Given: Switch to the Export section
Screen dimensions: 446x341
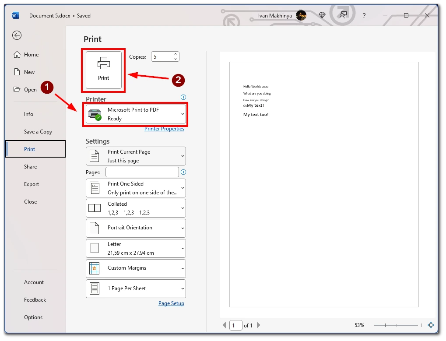Looking at the screenshot, I should pos(32,184).
